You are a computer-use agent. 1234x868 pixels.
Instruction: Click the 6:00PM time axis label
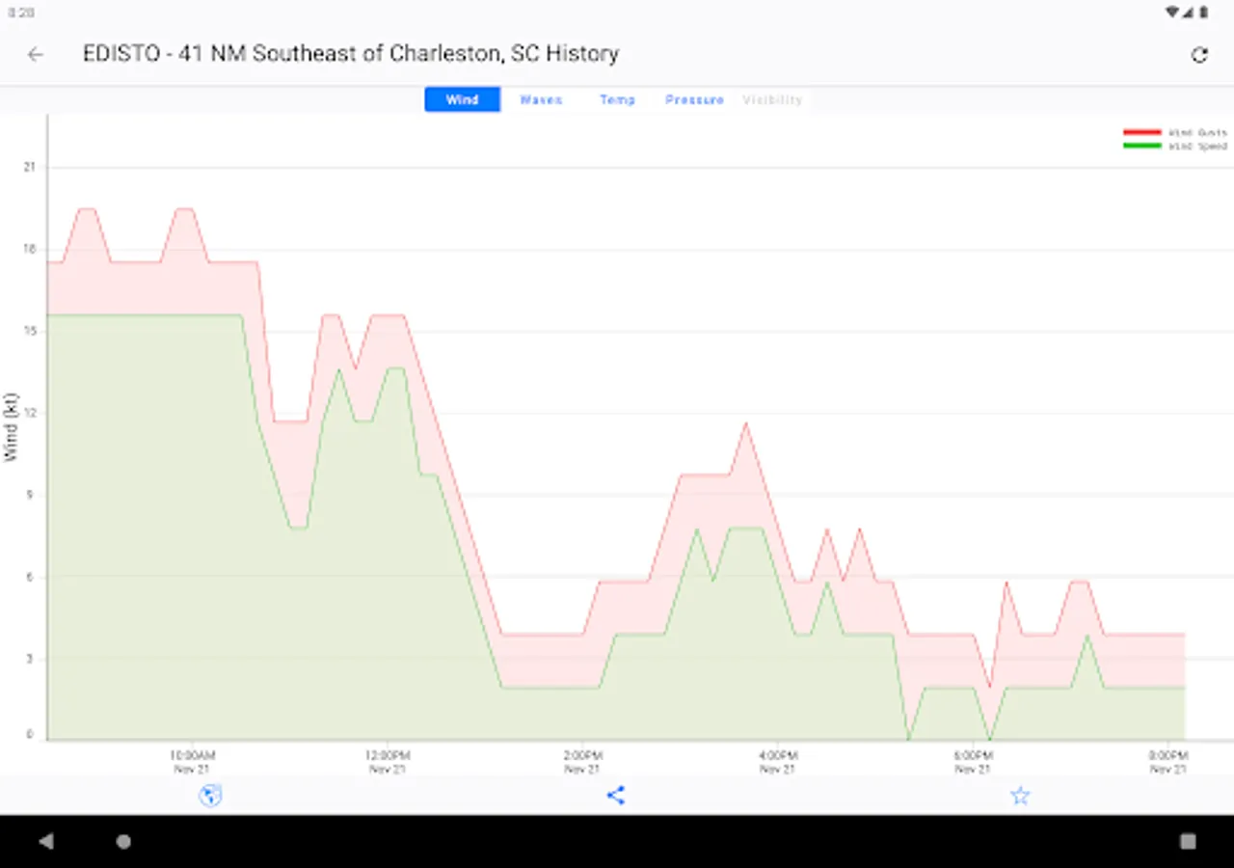[973, 755]
